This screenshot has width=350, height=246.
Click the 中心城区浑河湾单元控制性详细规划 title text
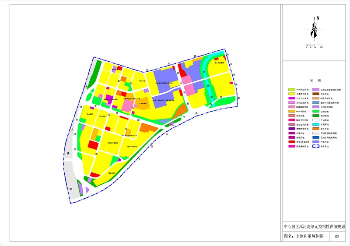(315, 227)
